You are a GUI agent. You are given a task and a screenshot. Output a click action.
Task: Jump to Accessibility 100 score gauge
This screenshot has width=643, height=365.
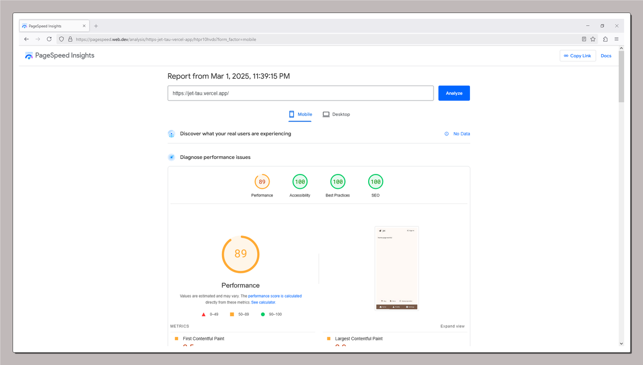(300, 182)
